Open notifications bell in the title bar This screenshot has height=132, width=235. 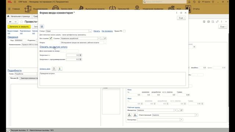click(189, 2)
